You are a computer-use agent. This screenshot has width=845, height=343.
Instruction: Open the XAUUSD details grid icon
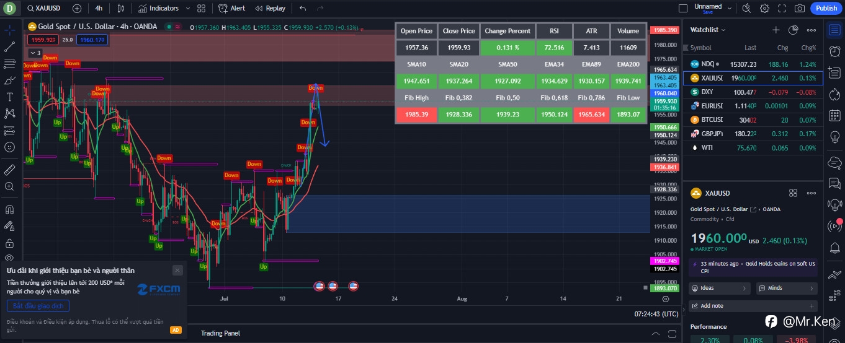[x=793, y=193]
